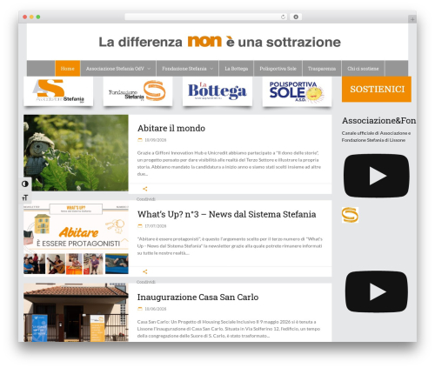This screenshot has width=435, height=368.
Task: Open the Casa San Carlo building thumbnail
Action: coord(76,312)
